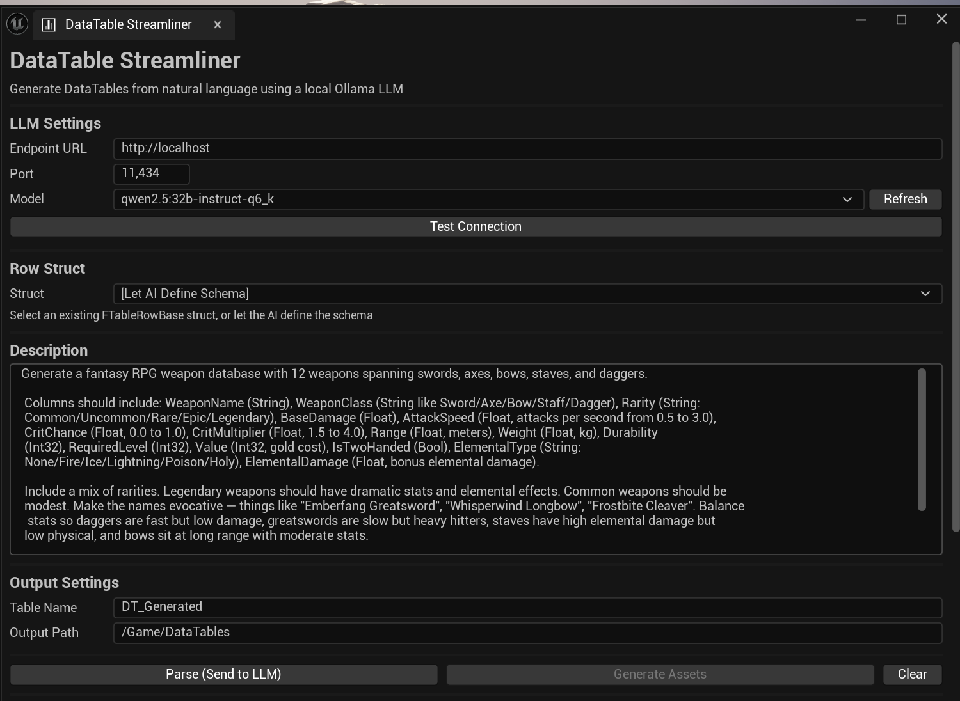
Task: Clear the form with the Clear button
Action: pyautogui.click(x=912, y=674)
